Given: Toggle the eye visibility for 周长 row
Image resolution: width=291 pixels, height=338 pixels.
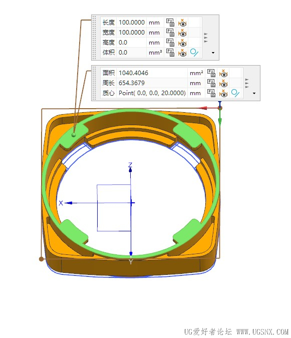Looking at the screenshot, I should coord(223,83).
